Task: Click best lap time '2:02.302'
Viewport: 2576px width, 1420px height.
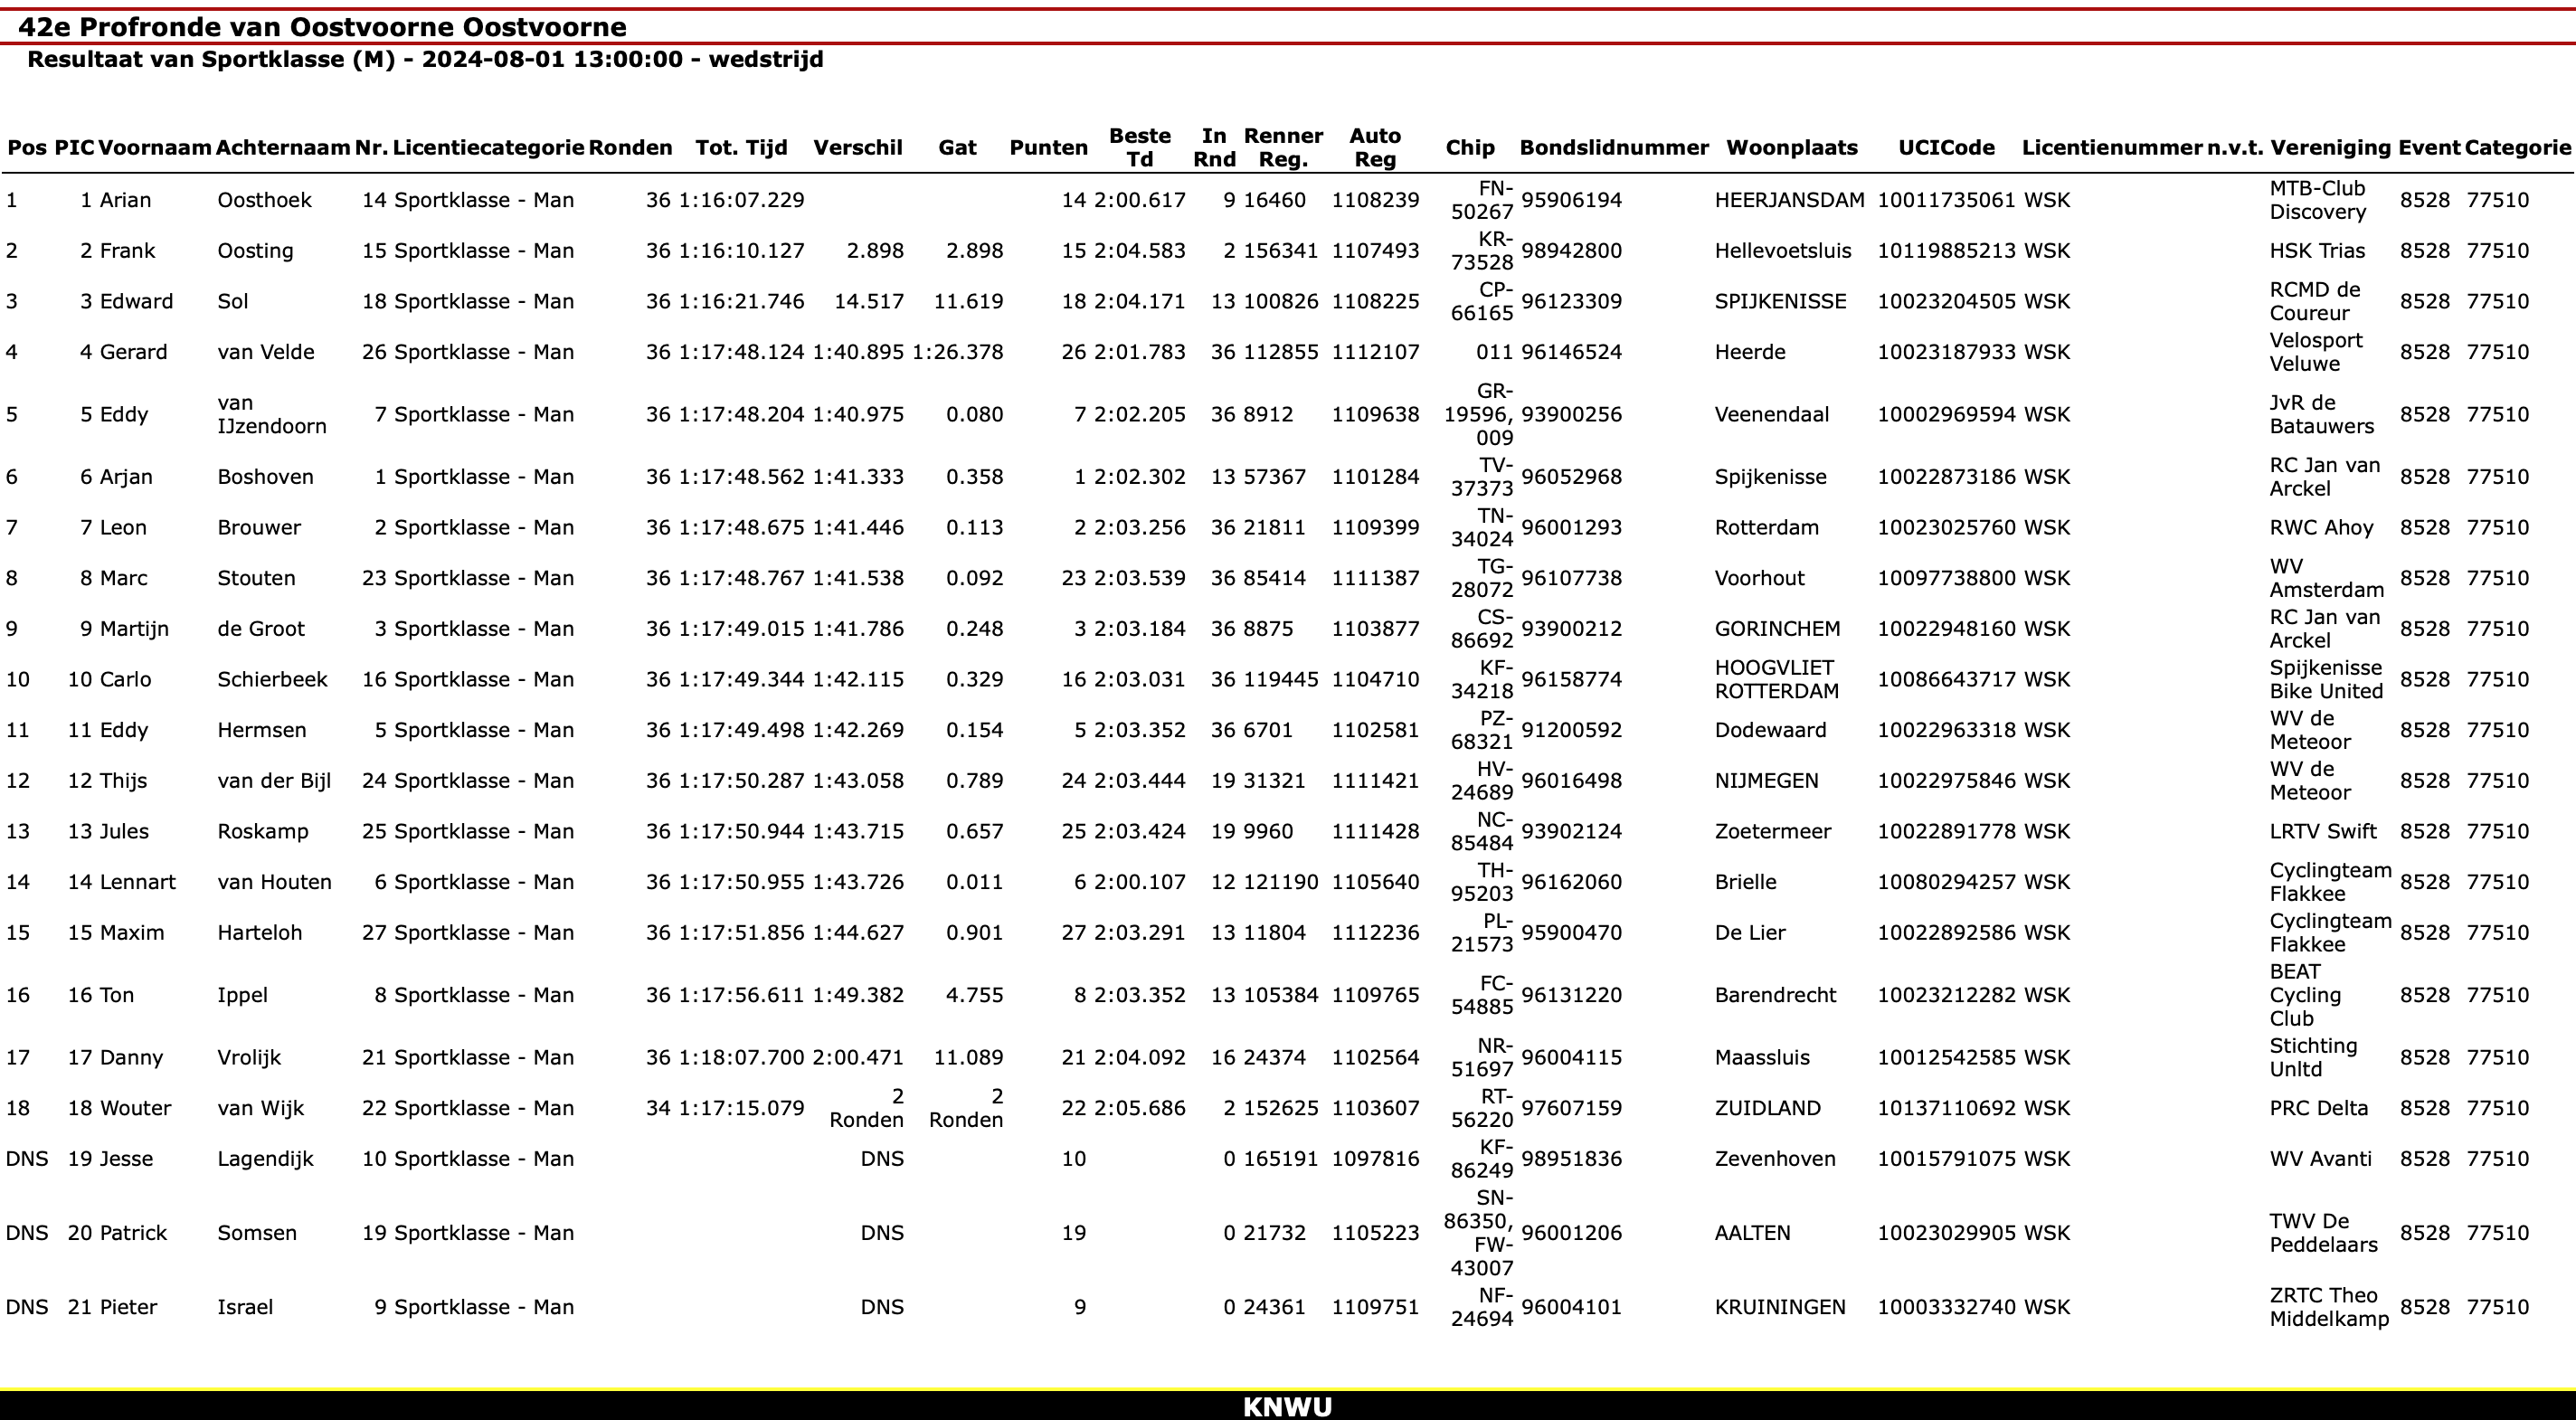Action: click(x=1139, y=477)
